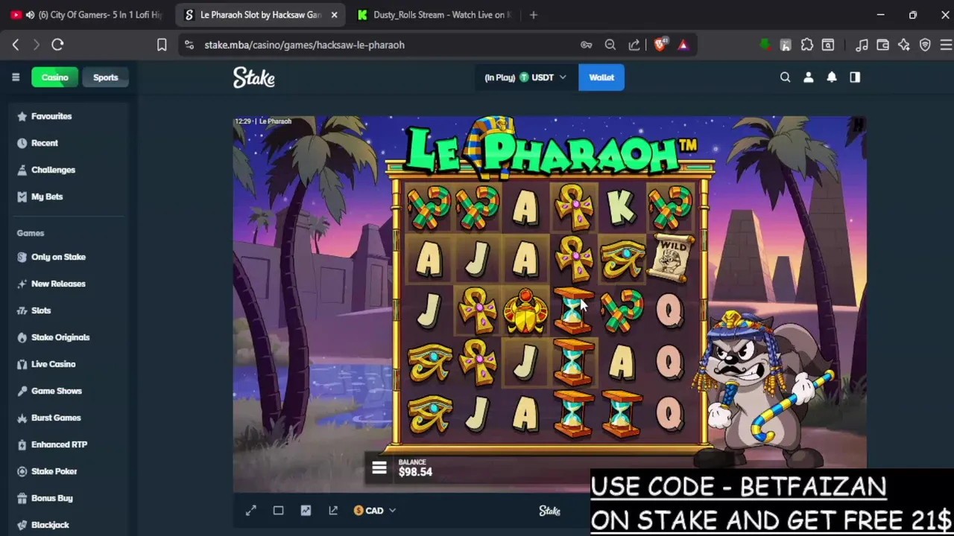Open the Le Pharaoh in-game menu icon

[379, 468]
